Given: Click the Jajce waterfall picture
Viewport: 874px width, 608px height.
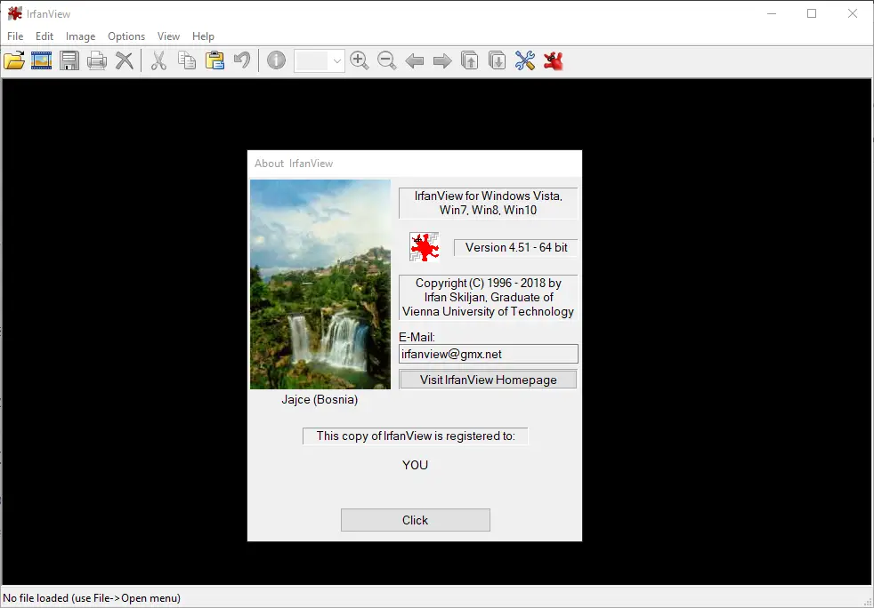Looking at the screenshot, I should [320, 284].
